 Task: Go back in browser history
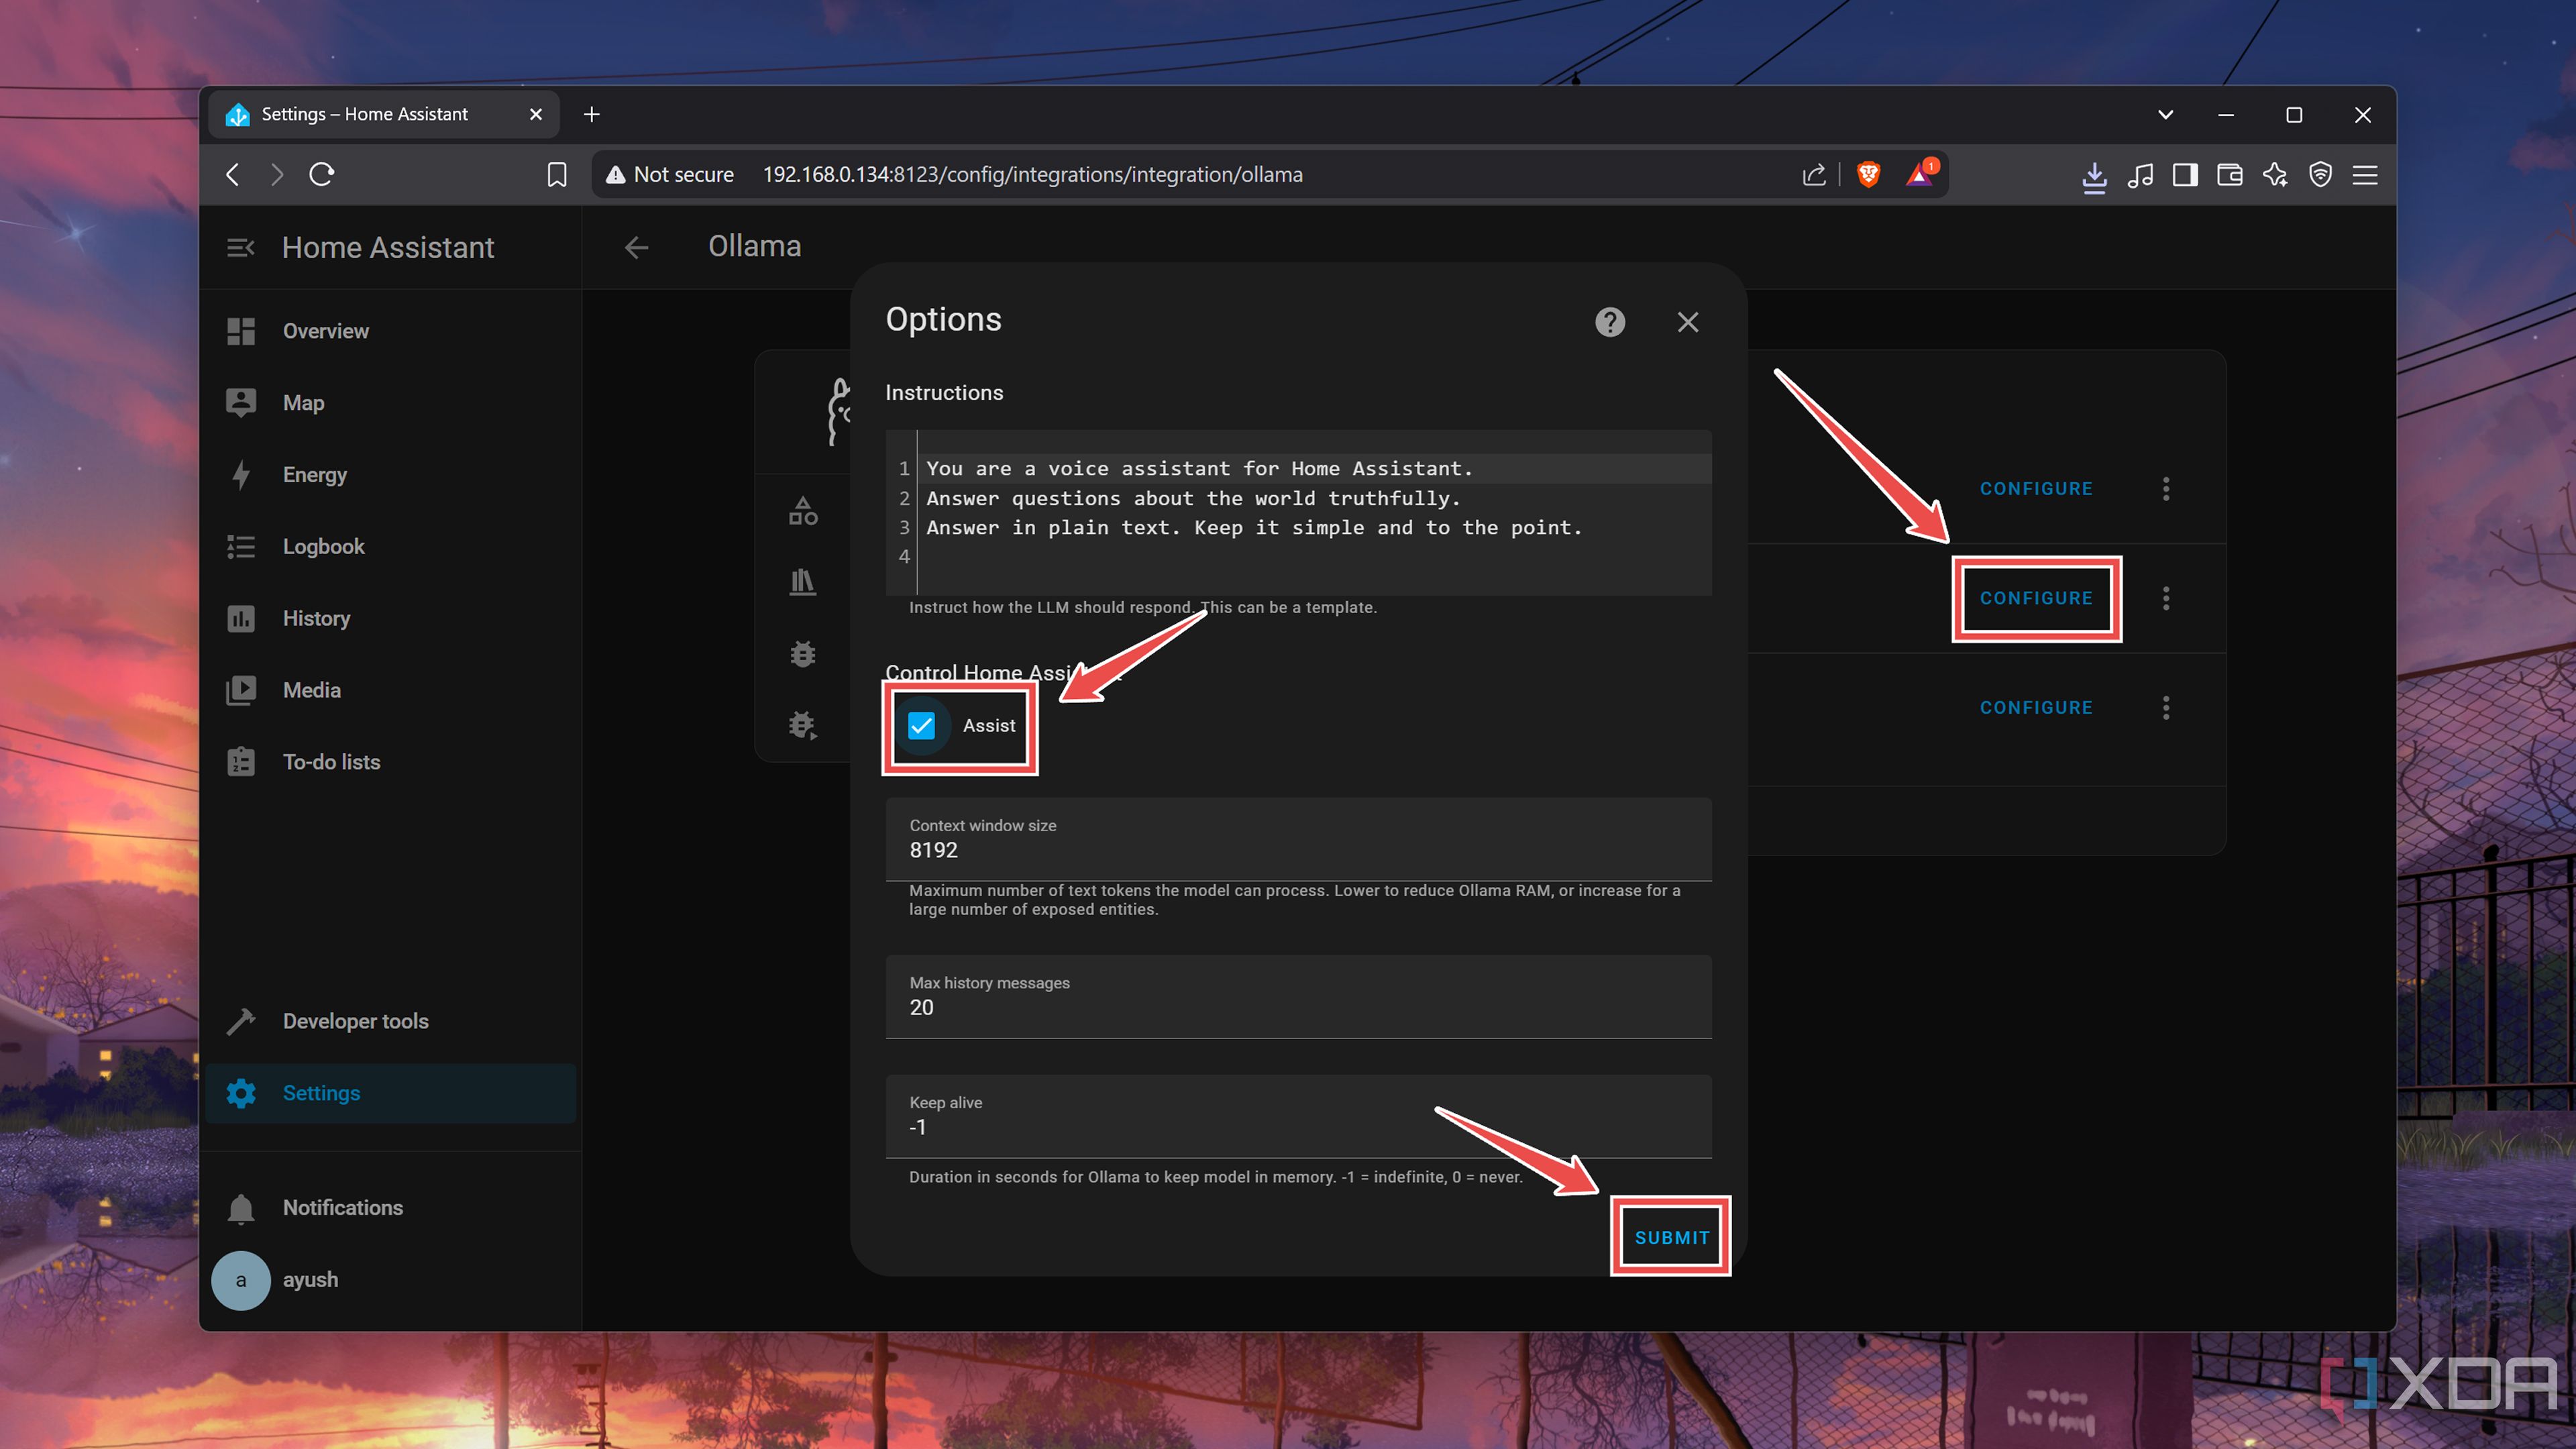click(232, 175)
